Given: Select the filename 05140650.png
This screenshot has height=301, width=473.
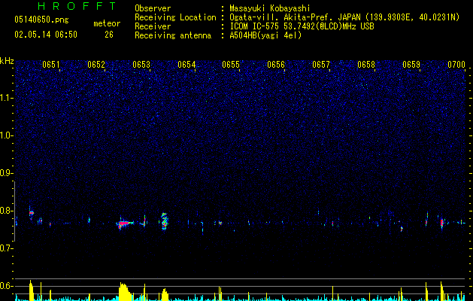Looking at the screenshot, I should click(41, 20).
